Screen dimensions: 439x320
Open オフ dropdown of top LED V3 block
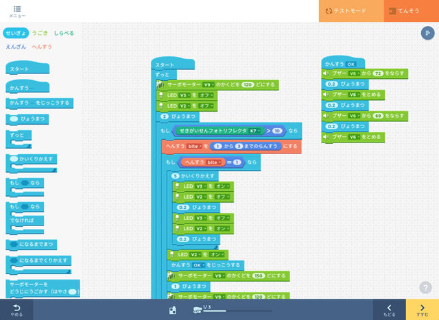point(206,95)
